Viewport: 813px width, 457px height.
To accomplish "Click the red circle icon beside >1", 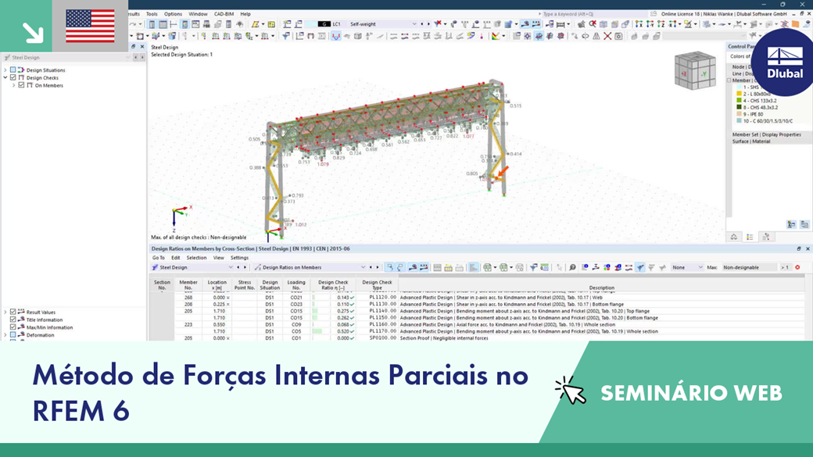I will tap(797, 267).
